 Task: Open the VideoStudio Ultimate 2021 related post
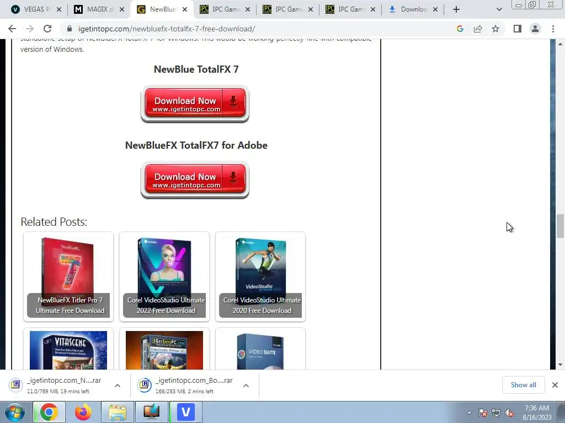pos(164,350)
